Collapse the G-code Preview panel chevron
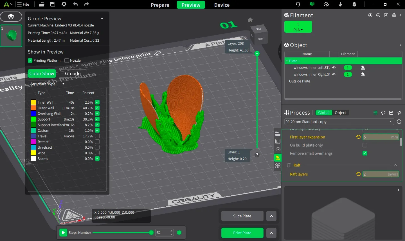 (102, 18)
